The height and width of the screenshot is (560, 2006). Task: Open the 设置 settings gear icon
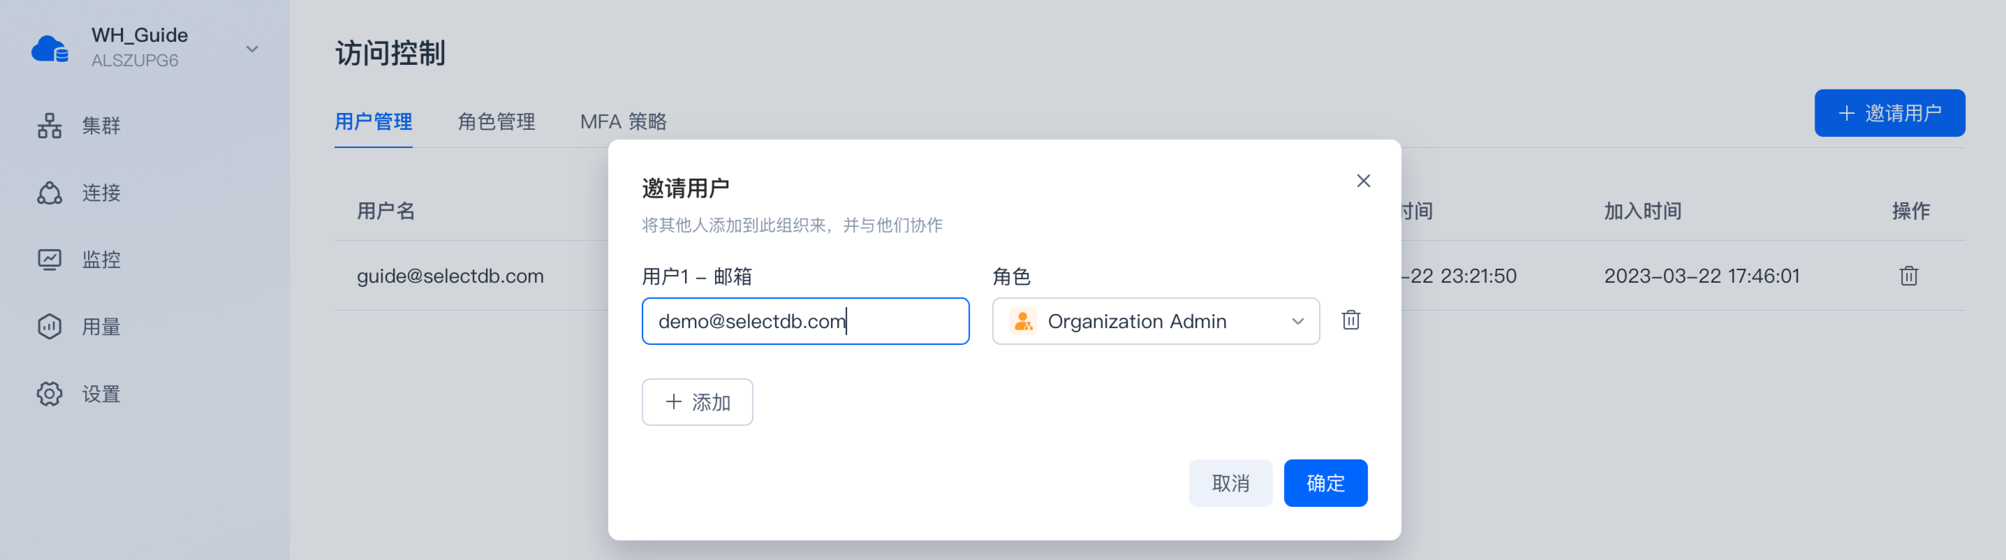tap(50, 393)
